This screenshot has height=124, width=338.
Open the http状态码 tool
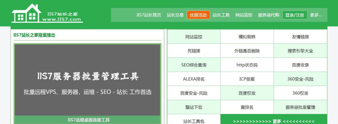coord(247,65)
